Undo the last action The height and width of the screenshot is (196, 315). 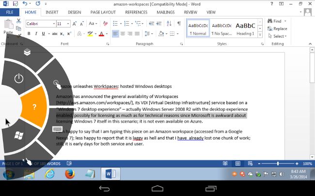coord(25,3)
